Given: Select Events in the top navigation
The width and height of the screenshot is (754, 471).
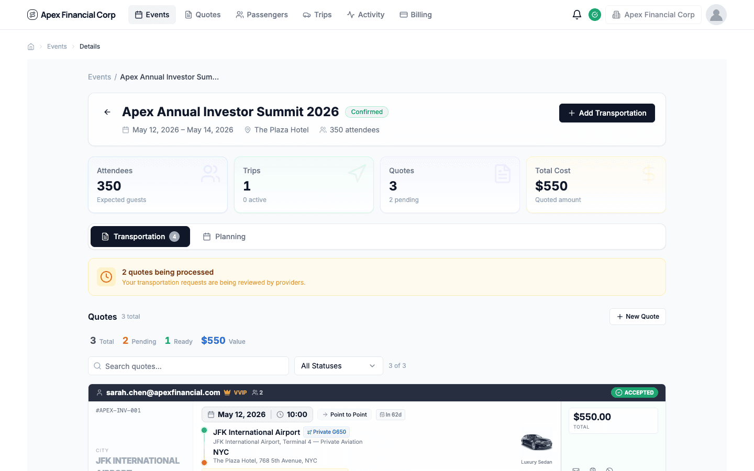Looking at the screenshot, I should 152,15.
